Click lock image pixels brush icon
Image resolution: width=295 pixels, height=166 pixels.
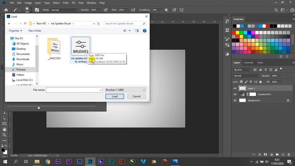(246, 82)
